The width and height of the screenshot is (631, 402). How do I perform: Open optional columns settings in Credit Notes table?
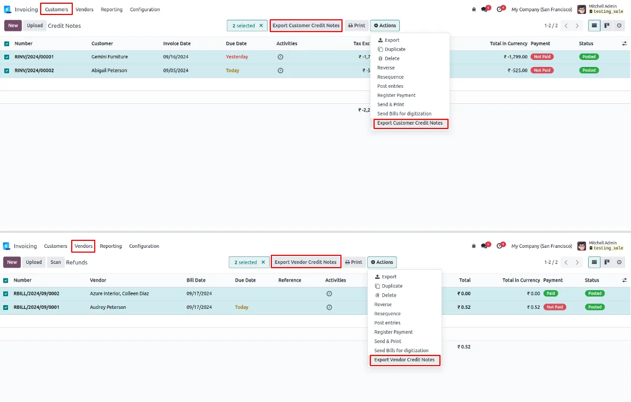coord(624,43)
